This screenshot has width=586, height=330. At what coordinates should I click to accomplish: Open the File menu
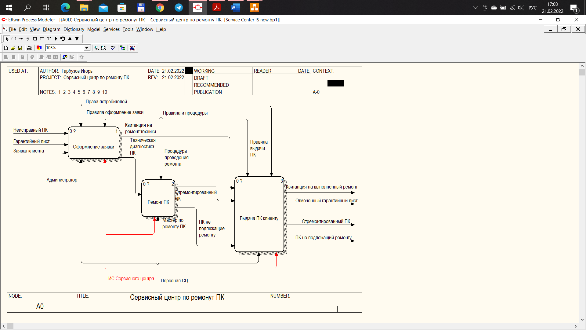click(12, 29)
